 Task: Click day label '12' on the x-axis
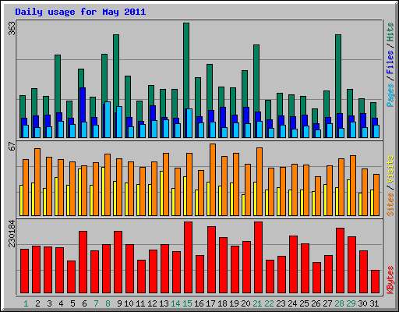[x=152, y=303]
